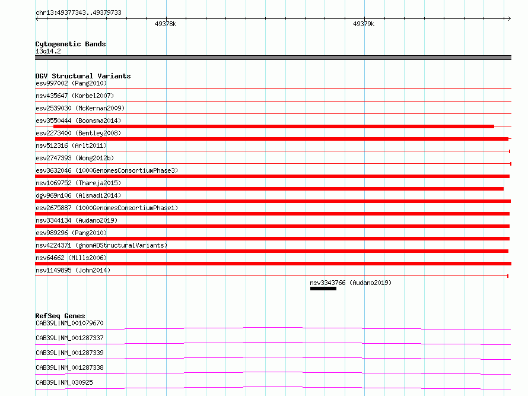Viewport: 528px width, 396px height.
Task: Open esv2675887 (1000GenomesConsortiumPhase1) label
Action: pyautogui.click(x=107, y=208)
